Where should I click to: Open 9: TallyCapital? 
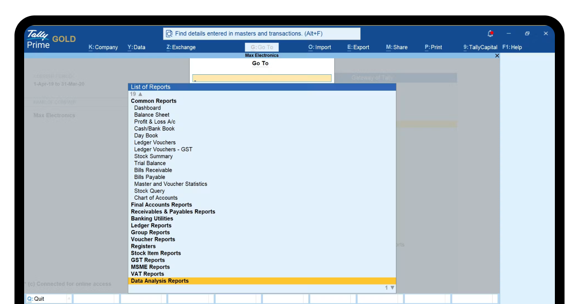coord(480,47)
